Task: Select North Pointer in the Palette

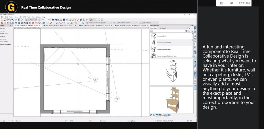Action: [x=3, y=39]
